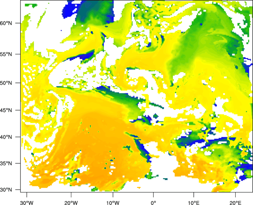Viewport: 253px width, 205px height.
Task: Click the 55°N latitude label
Action: tap(6, 54)
